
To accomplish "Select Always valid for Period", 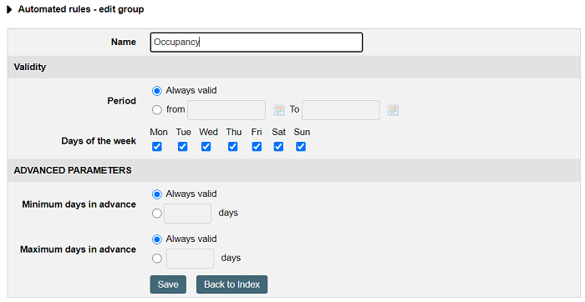I will 157,91.
